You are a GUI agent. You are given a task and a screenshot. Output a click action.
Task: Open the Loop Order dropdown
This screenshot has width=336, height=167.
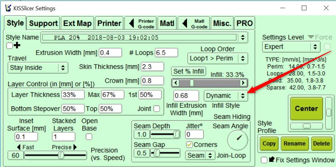217,58
